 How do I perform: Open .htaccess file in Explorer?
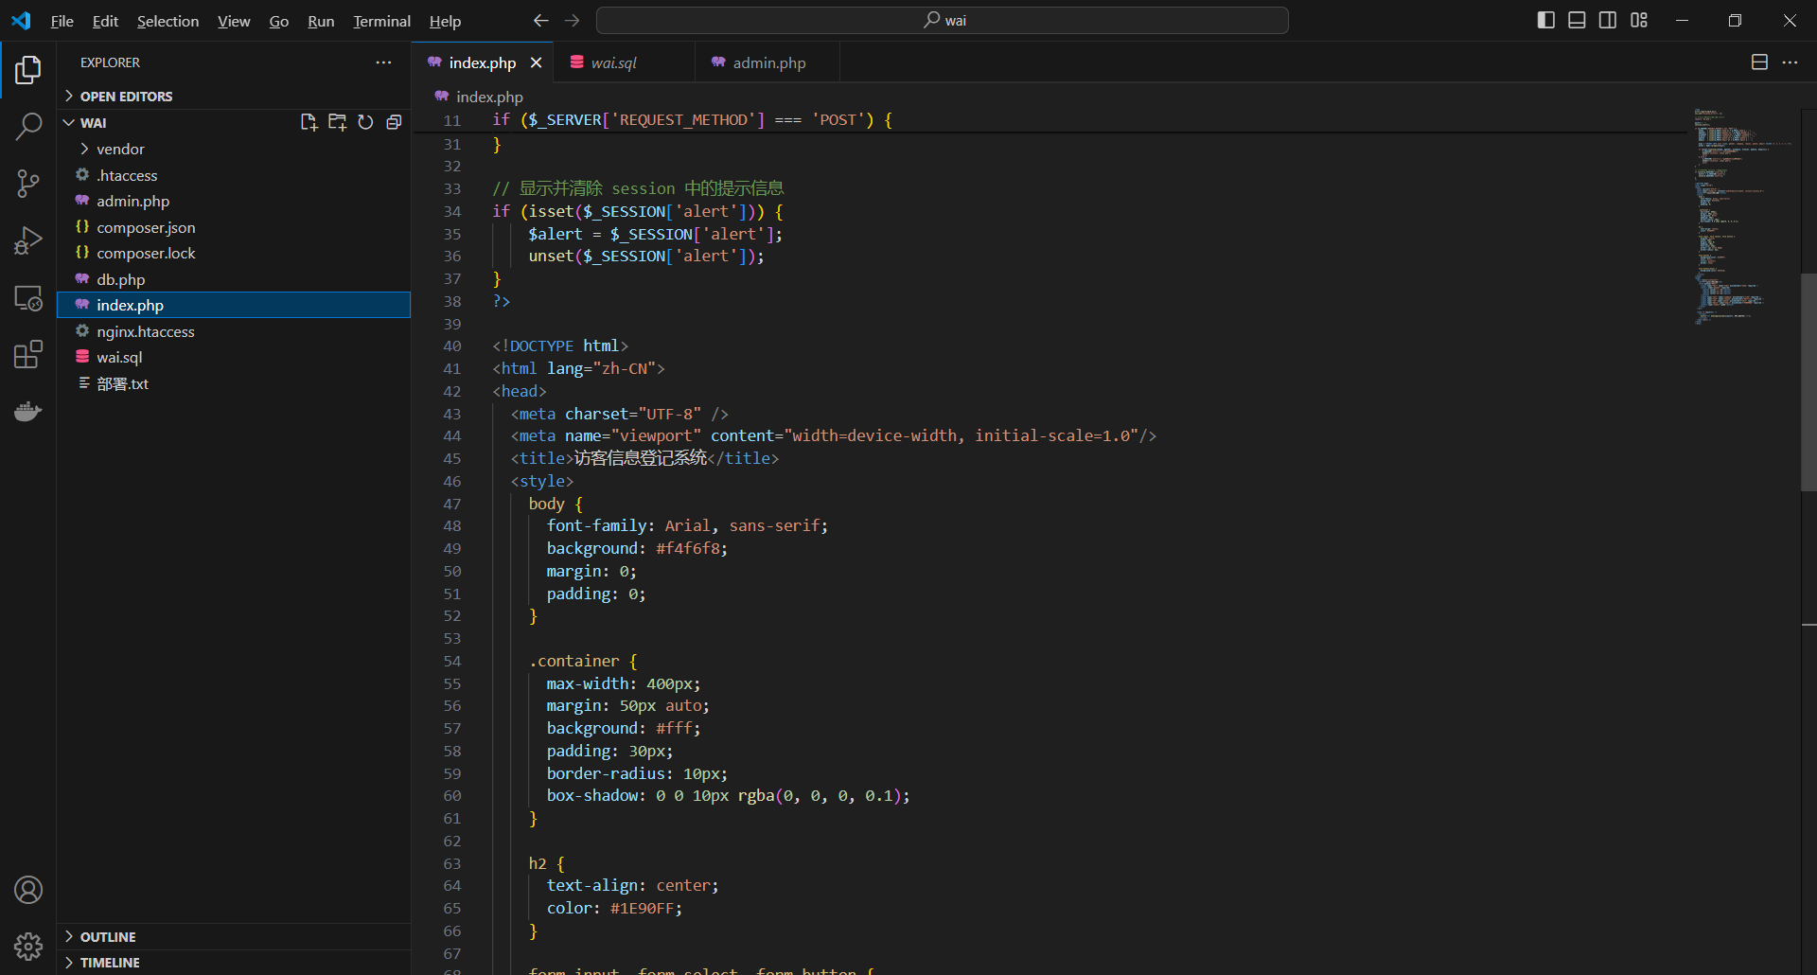(234, 175)
